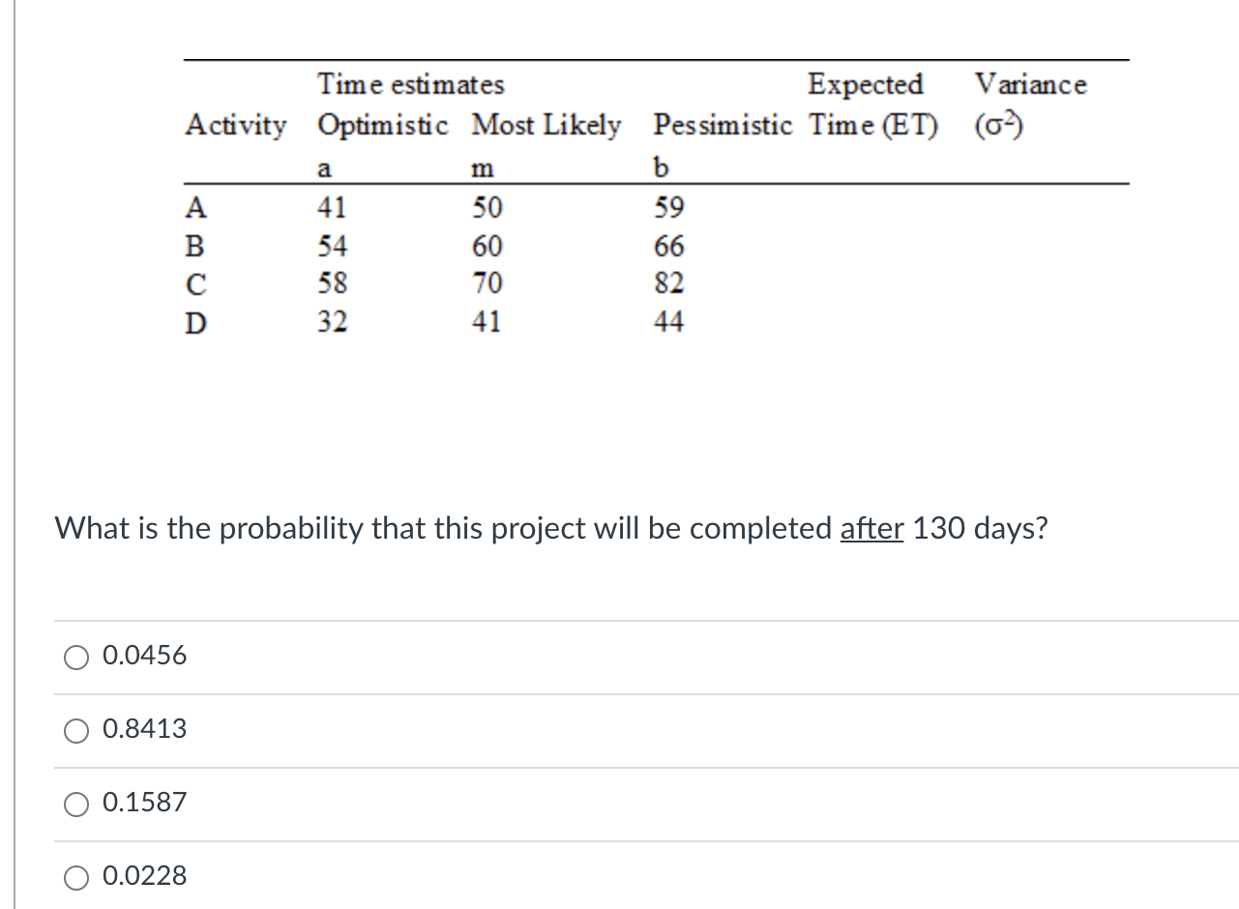The image size is (1239, 909).
Task: Select Activity D row label
Action: click(x=197, y=322)
